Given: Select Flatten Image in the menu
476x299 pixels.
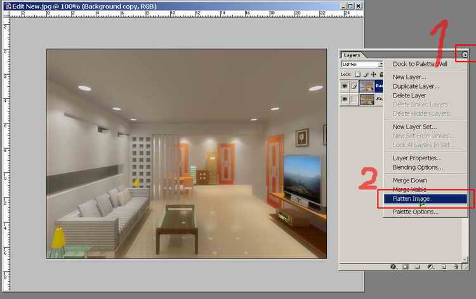Looking at the screenshot, I should coord(425,199).
